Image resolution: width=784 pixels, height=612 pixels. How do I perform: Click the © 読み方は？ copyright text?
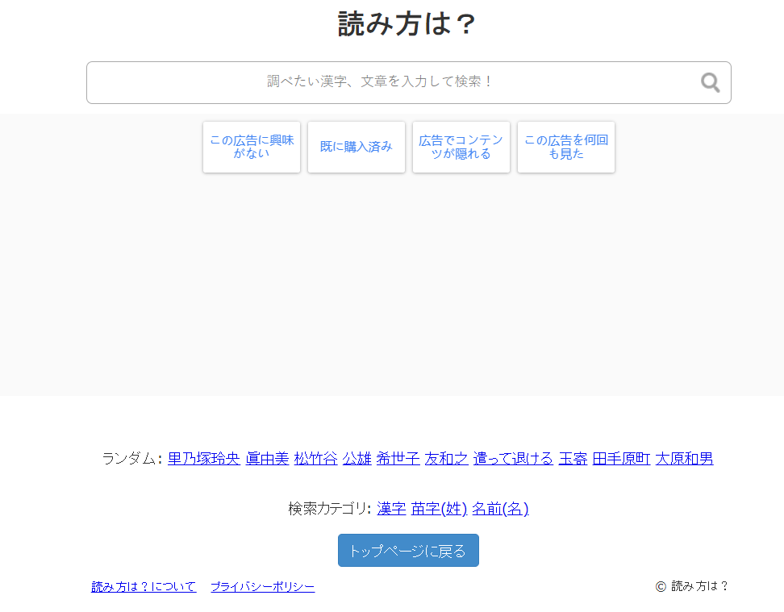692,586
